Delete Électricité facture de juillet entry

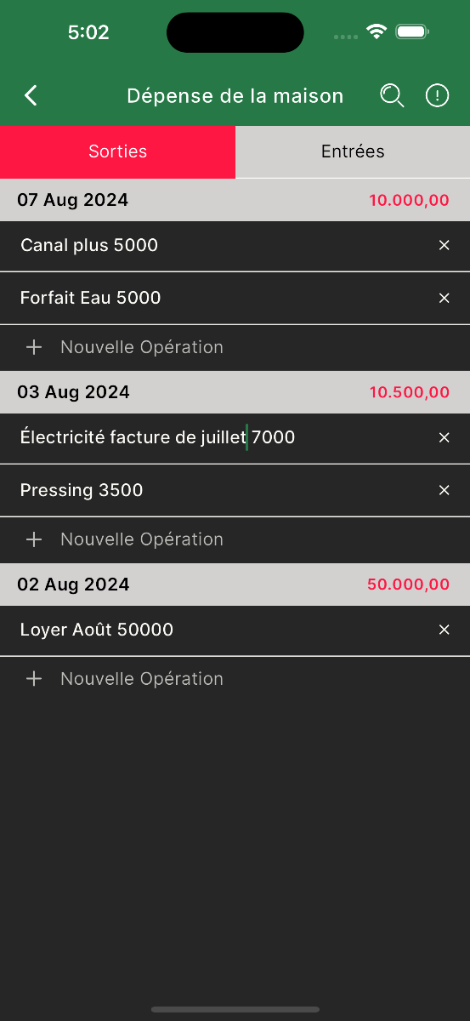[x=444, y=437]
